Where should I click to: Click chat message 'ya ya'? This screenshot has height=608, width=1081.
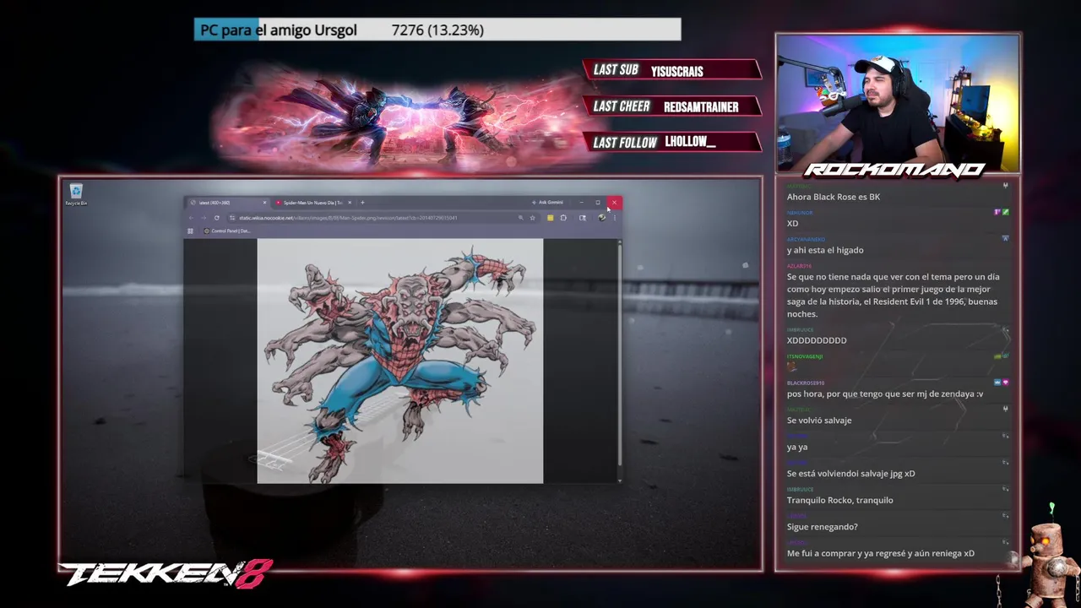coord(797,447)
